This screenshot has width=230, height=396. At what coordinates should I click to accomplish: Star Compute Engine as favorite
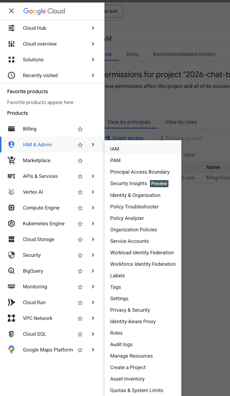click(80, 208)
